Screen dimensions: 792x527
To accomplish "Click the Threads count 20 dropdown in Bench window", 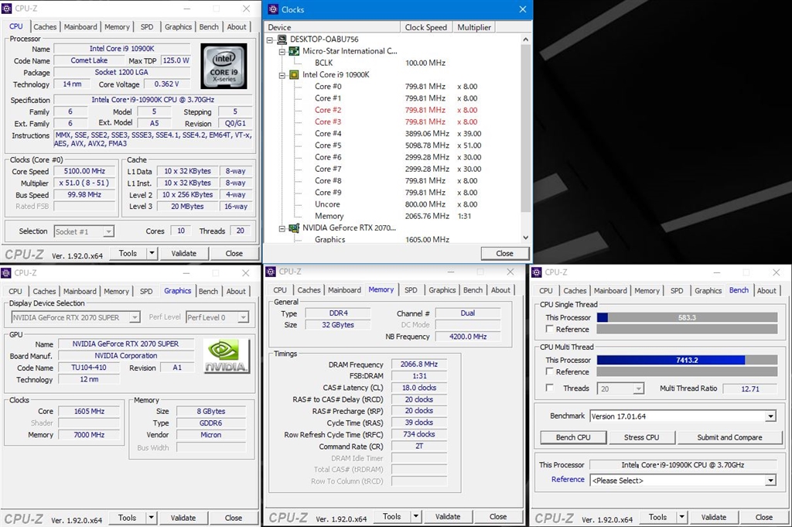I will (621, 388).
